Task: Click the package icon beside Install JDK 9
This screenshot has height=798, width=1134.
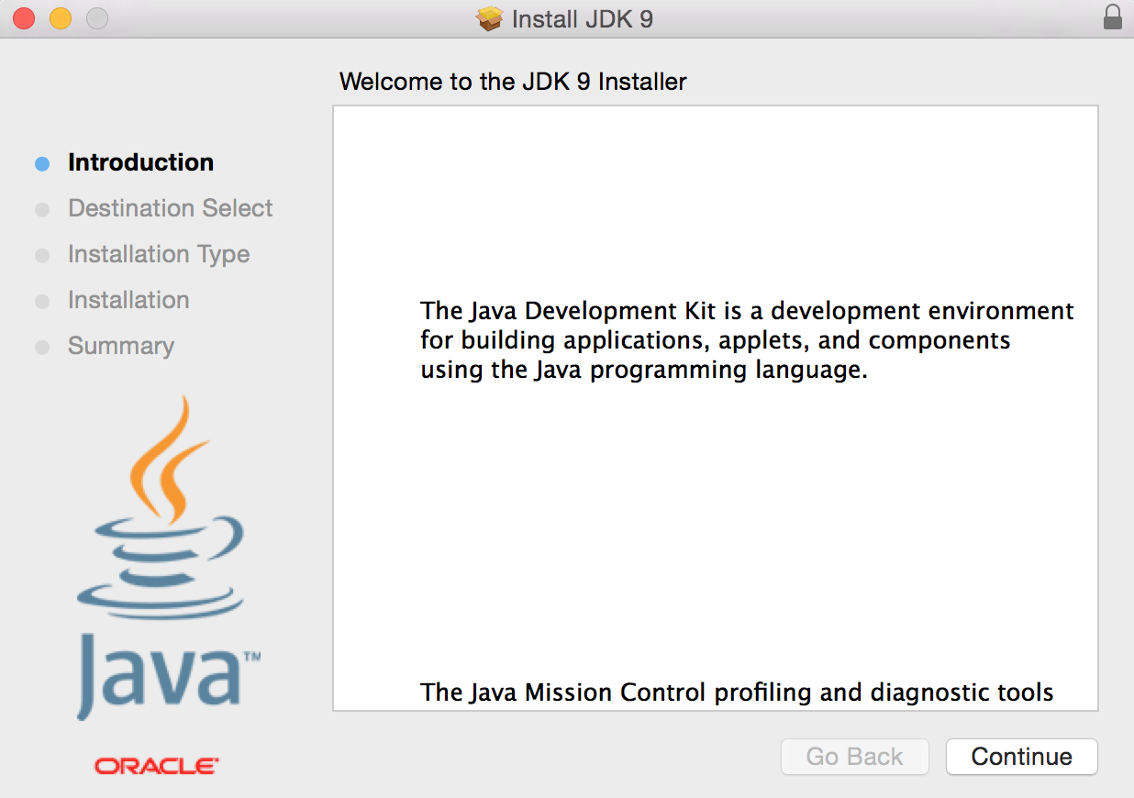Action: 491,18
